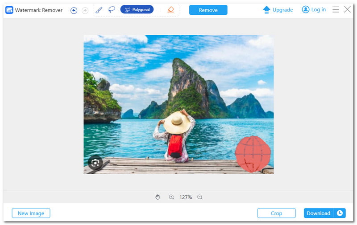The height and width of the screenshot is (225, 357).
Task: Activate the hand pan tool
Action: 158,197
